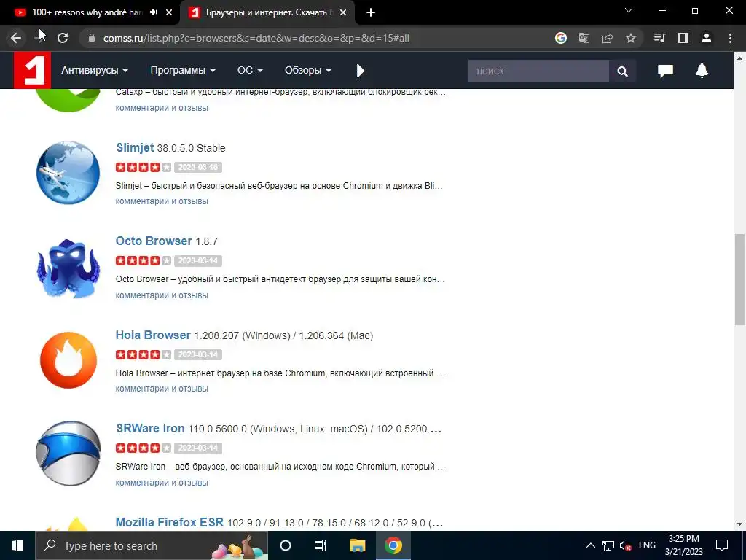Image resolution: width=746 pixels, height=560 pixels.
Task: Click the page vertical scrollbar thumb
Action: click(x=739, y=279)
